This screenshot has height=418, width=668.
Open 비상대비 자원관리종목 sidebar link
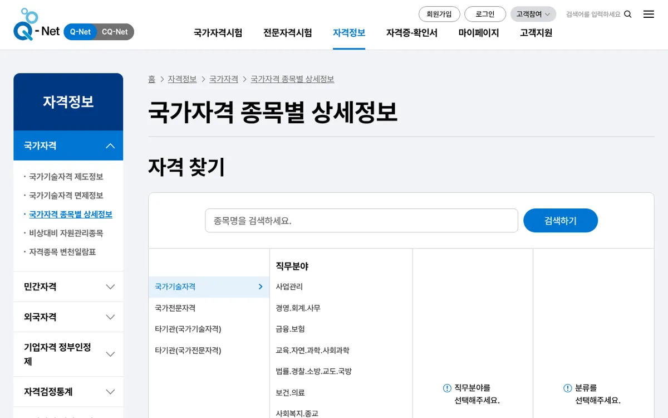coord(66,234)
